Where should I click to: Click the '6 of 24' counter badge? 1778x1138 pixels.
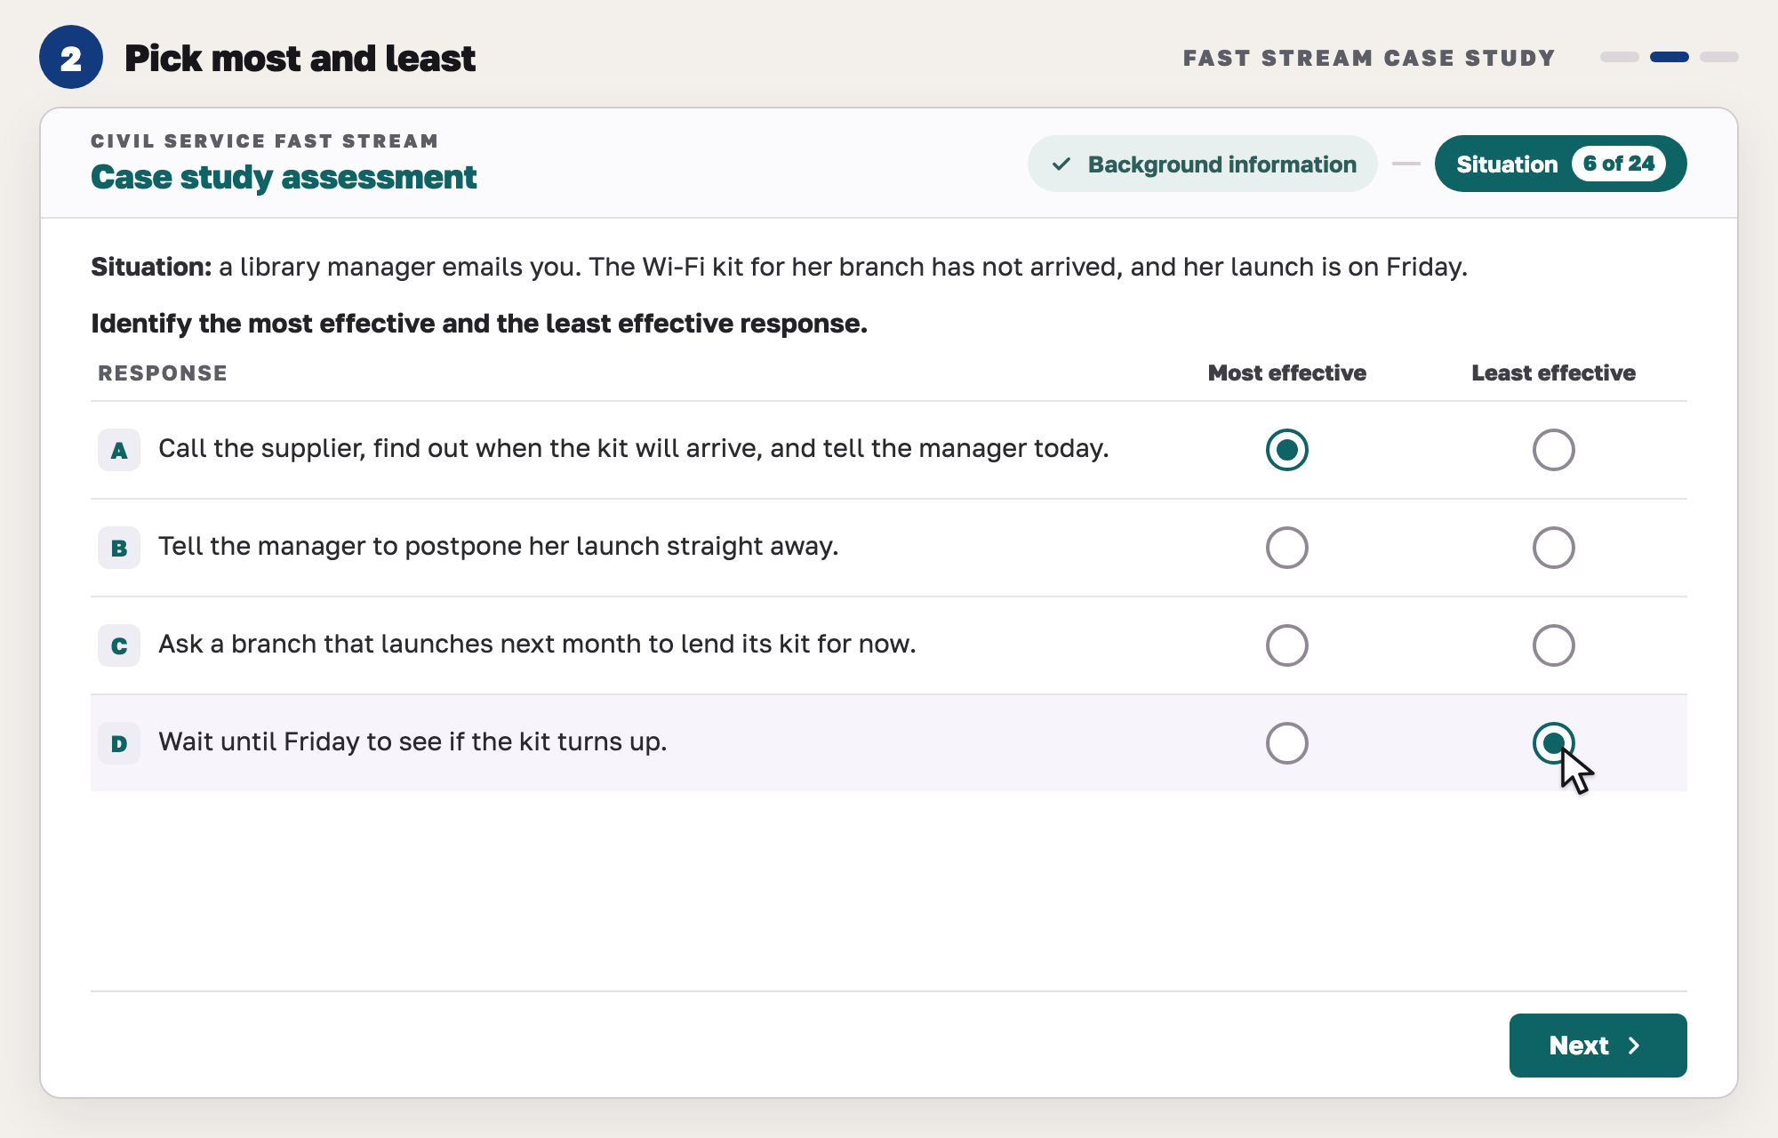[1618, 164]
